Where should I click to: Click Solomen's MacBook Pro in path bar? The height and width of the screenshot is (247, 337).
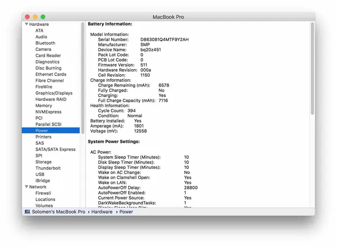59,211
